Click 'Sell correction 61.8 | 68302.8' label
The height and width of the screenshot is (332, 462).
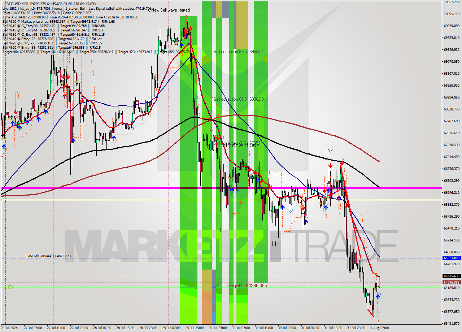239,99
